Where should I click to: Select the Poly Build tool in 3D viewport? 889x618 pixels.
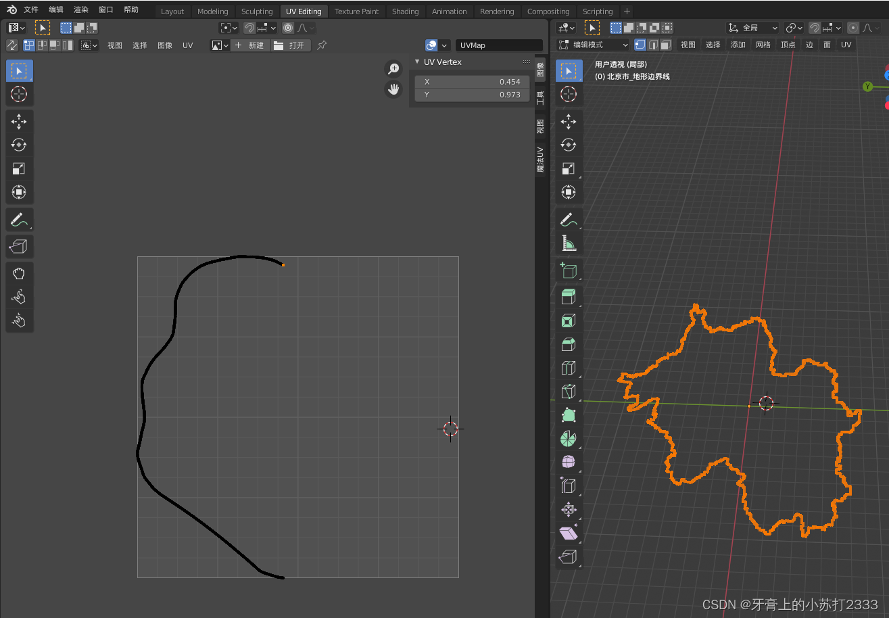(x=569, y=415)
